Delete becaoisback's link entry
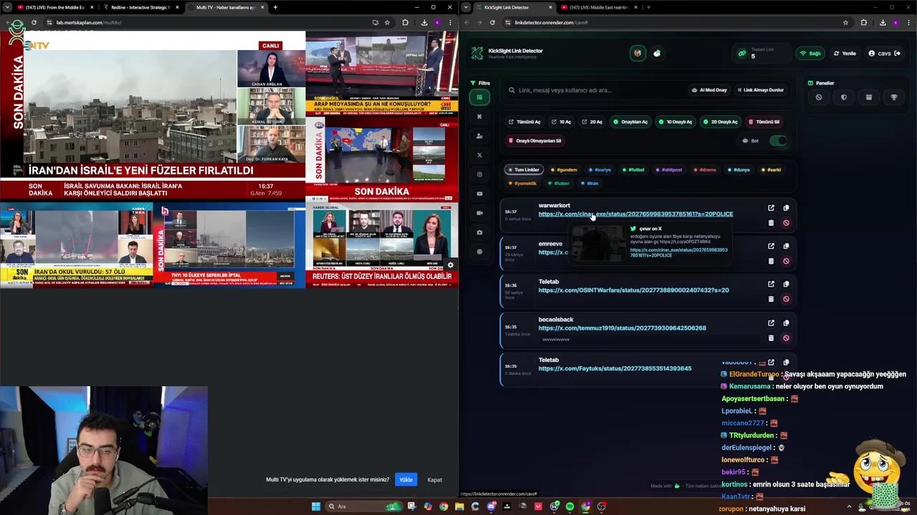Screen dimensions: 917x515 (771, 338)
